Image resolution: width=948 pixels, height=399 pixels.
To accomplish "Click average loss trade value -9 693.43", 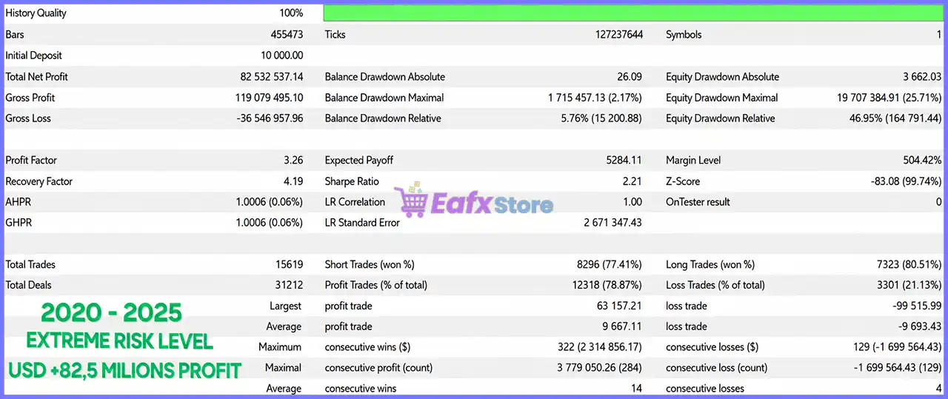I will (x=921, y=327).
